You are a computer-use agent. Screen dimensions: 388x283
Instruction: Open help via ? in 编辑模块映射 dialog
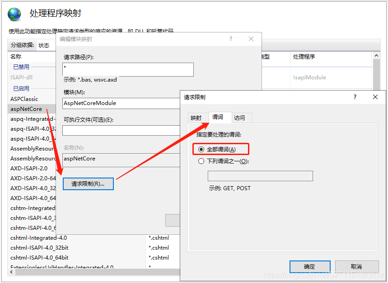(231, 39)
